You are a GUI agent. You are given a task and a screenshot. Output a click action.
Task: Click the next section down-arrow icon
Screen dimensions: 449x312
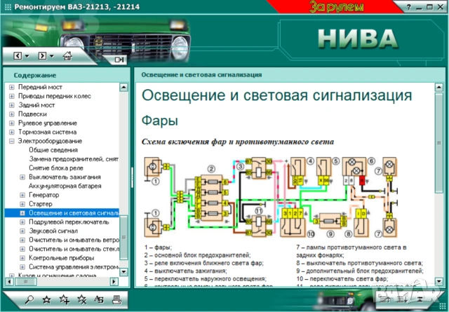[x=402, y=299]
